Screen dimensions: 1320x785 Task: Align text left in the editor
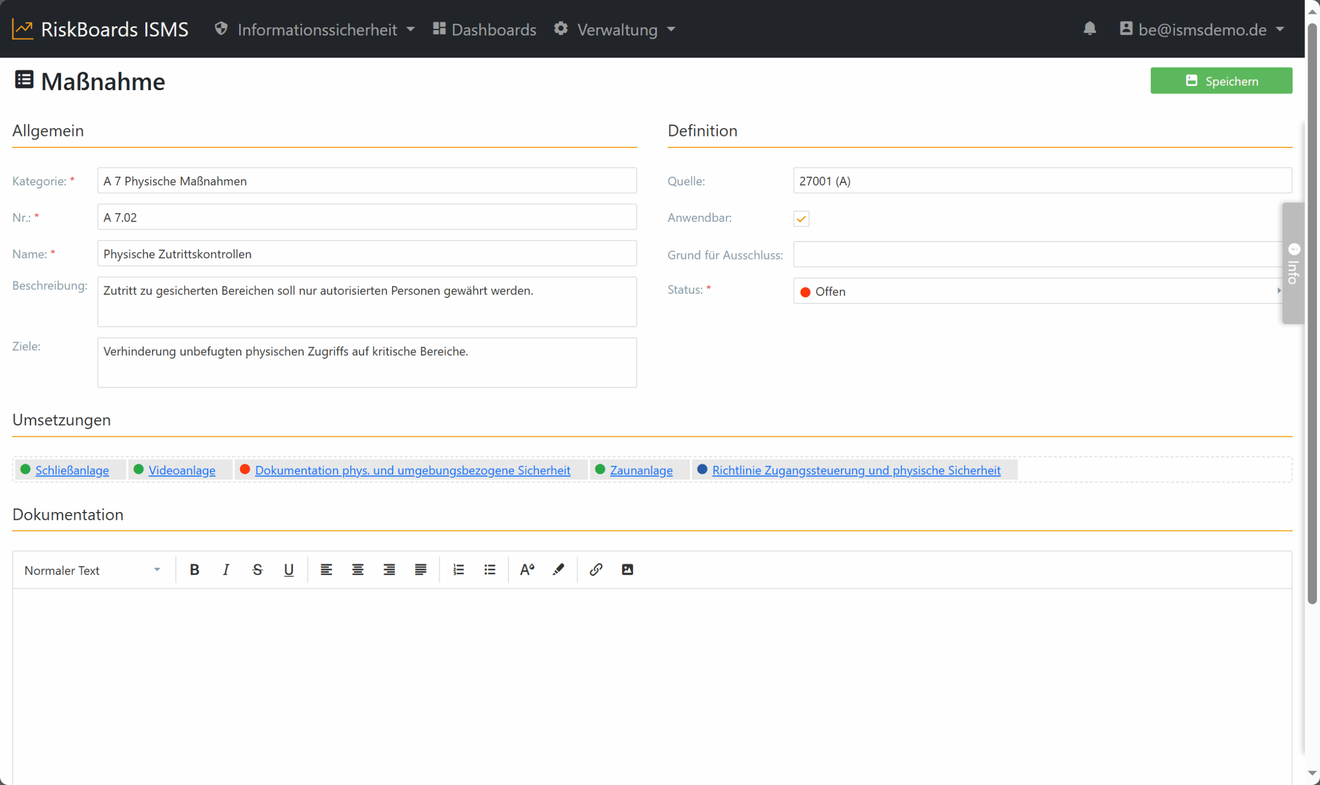click(326, 570)
